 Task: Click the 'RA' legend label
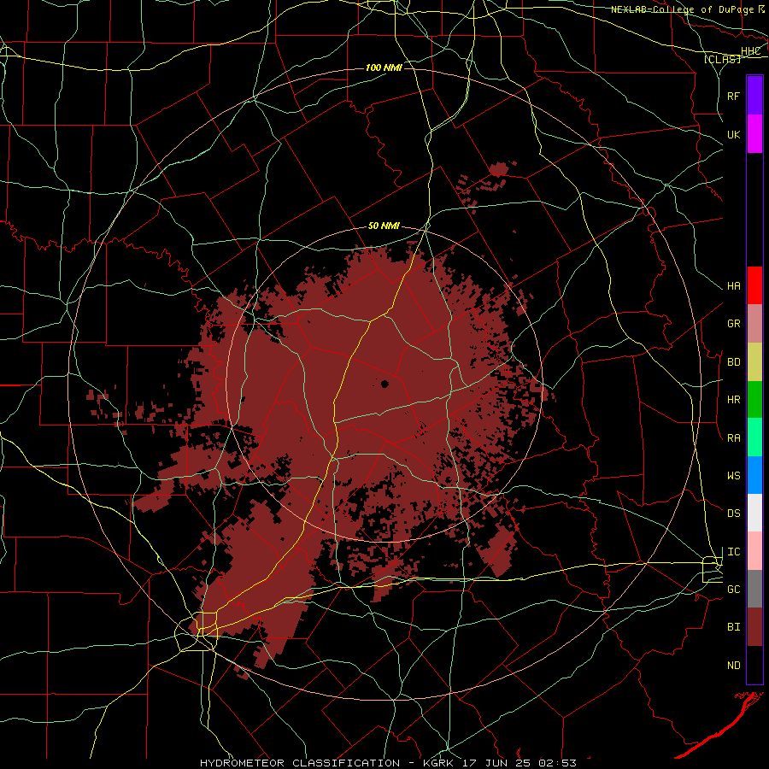click(734, 438)
